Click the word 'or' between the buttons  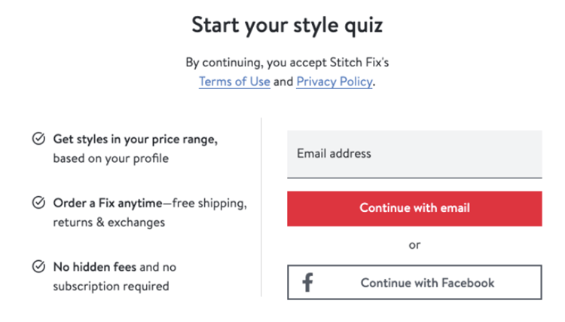(414, 245)
